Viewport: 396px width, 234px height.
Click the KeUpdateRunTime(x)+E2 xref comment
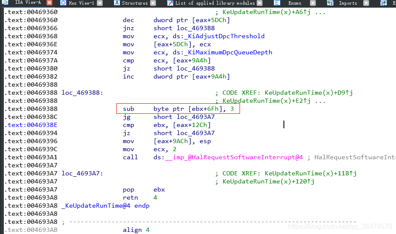(x=266, y=101)
